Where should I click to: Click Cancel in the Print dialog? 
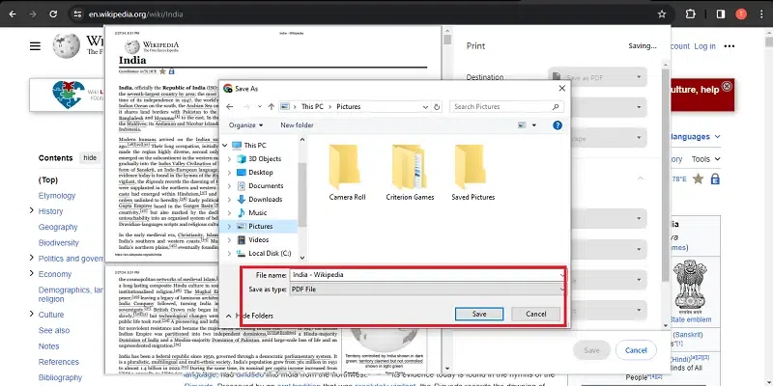(636, 350)
